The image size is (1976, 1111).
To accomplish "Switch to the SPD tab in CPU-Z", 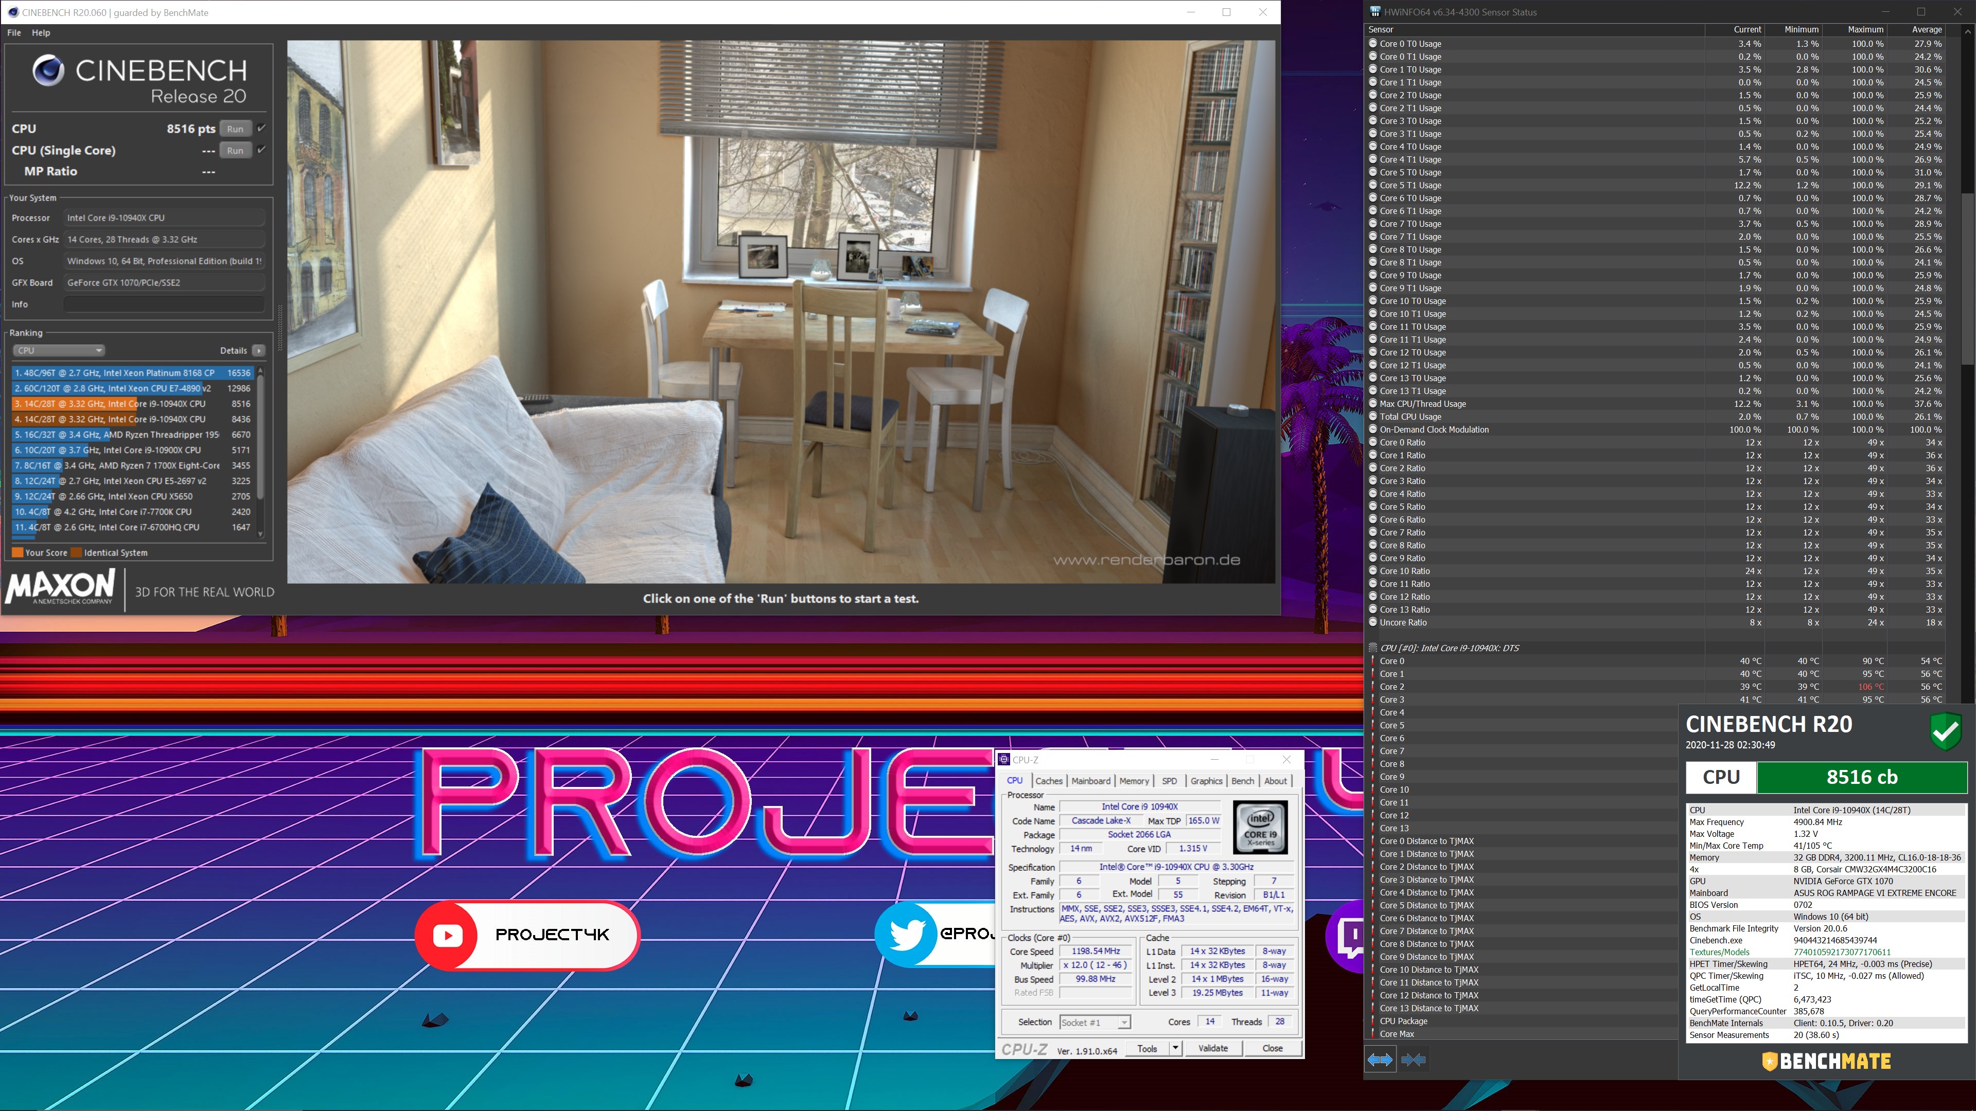I will (x=1169, y=781).
